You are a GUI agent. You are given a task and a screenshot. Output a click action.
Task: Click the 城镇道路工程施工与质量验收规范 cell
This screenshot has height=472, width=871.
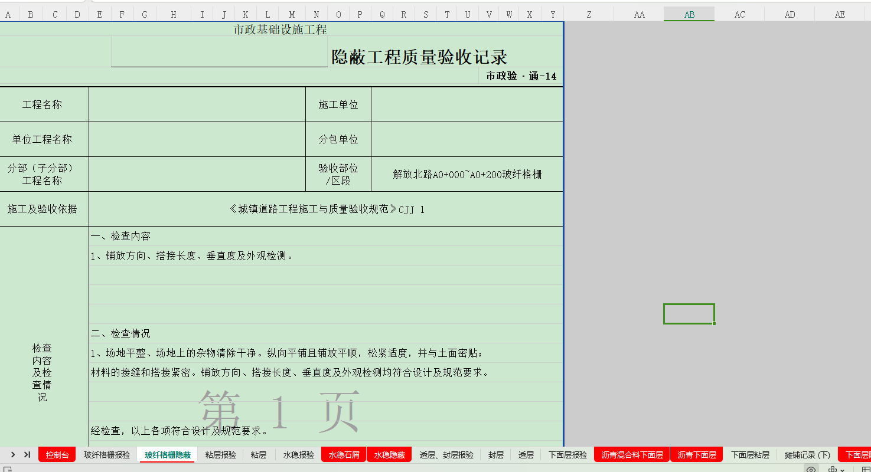(x=326, y=209)
